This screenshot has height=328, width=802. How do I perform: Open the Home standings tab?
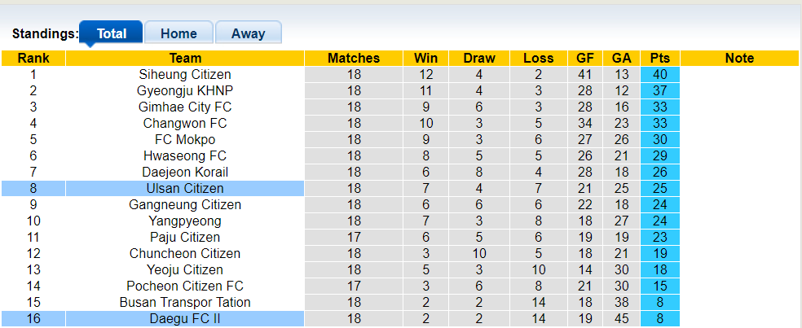click(x=178, y=33)
